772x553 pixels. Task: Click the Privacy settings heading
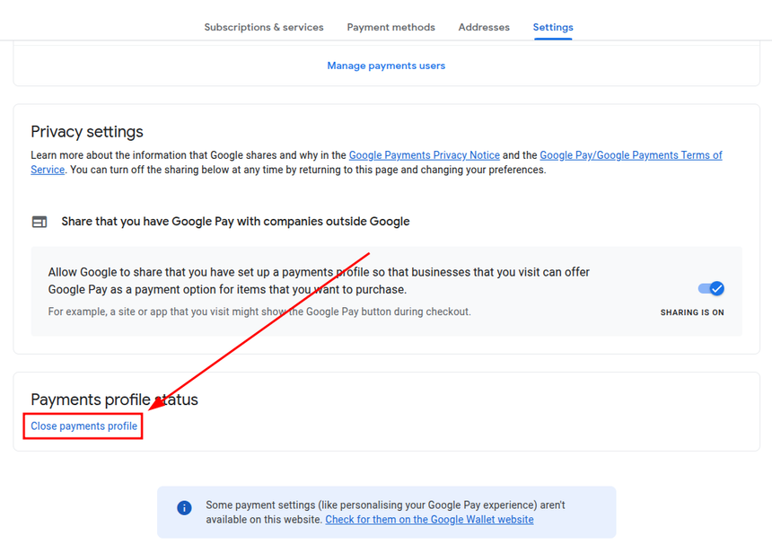(x=87, y=132)
